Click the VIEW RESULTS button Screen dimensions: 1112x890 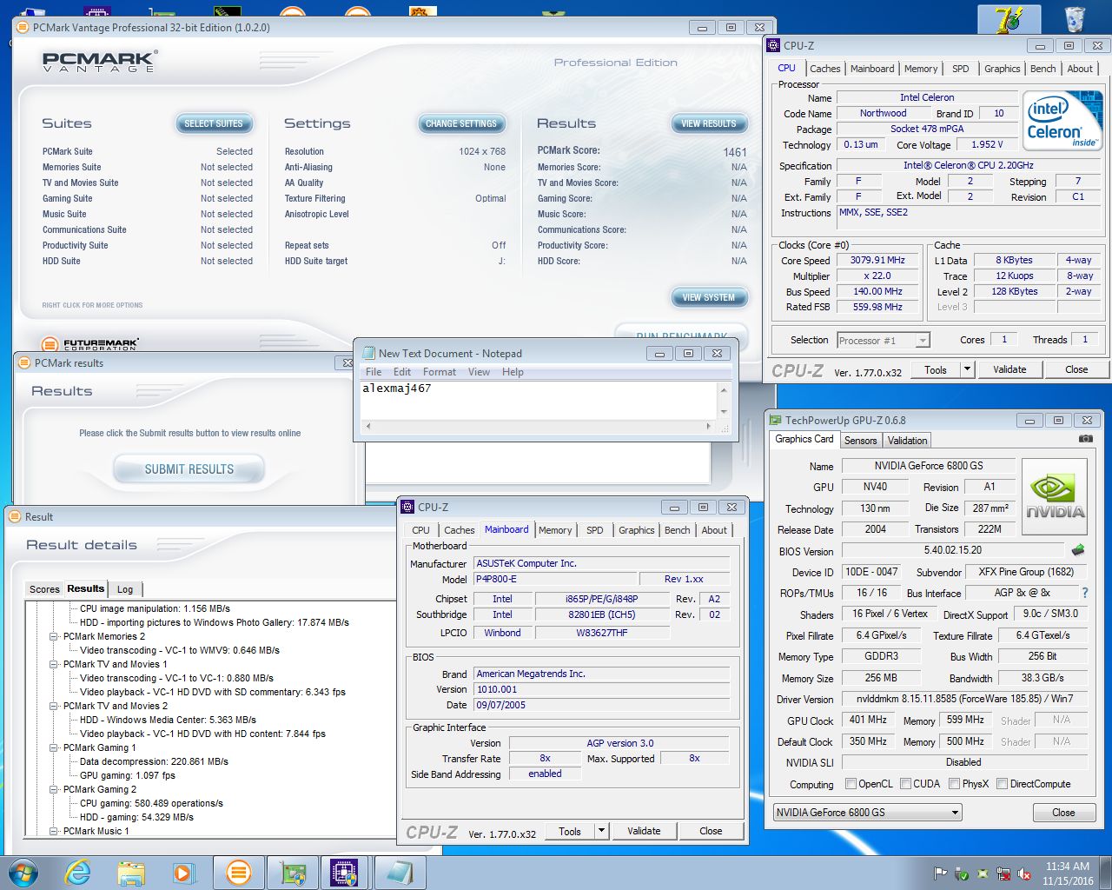pos(708,123)
